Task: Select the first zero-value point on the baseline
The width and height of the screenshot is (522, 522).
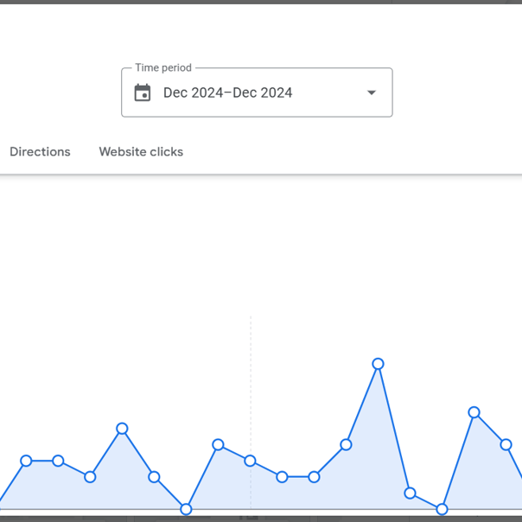Action: tap(186, 509)
